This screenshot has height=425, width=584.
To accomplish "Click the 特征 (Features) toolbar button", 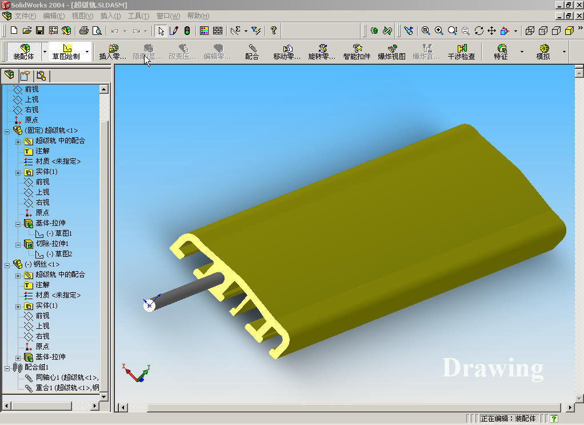I will (x=501, y=51).
